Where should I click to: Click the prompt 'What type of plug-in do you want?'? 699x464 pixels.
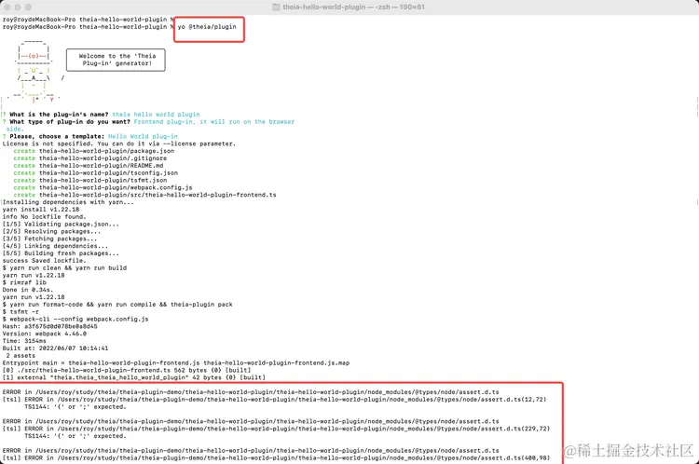[x=70, y=122]
